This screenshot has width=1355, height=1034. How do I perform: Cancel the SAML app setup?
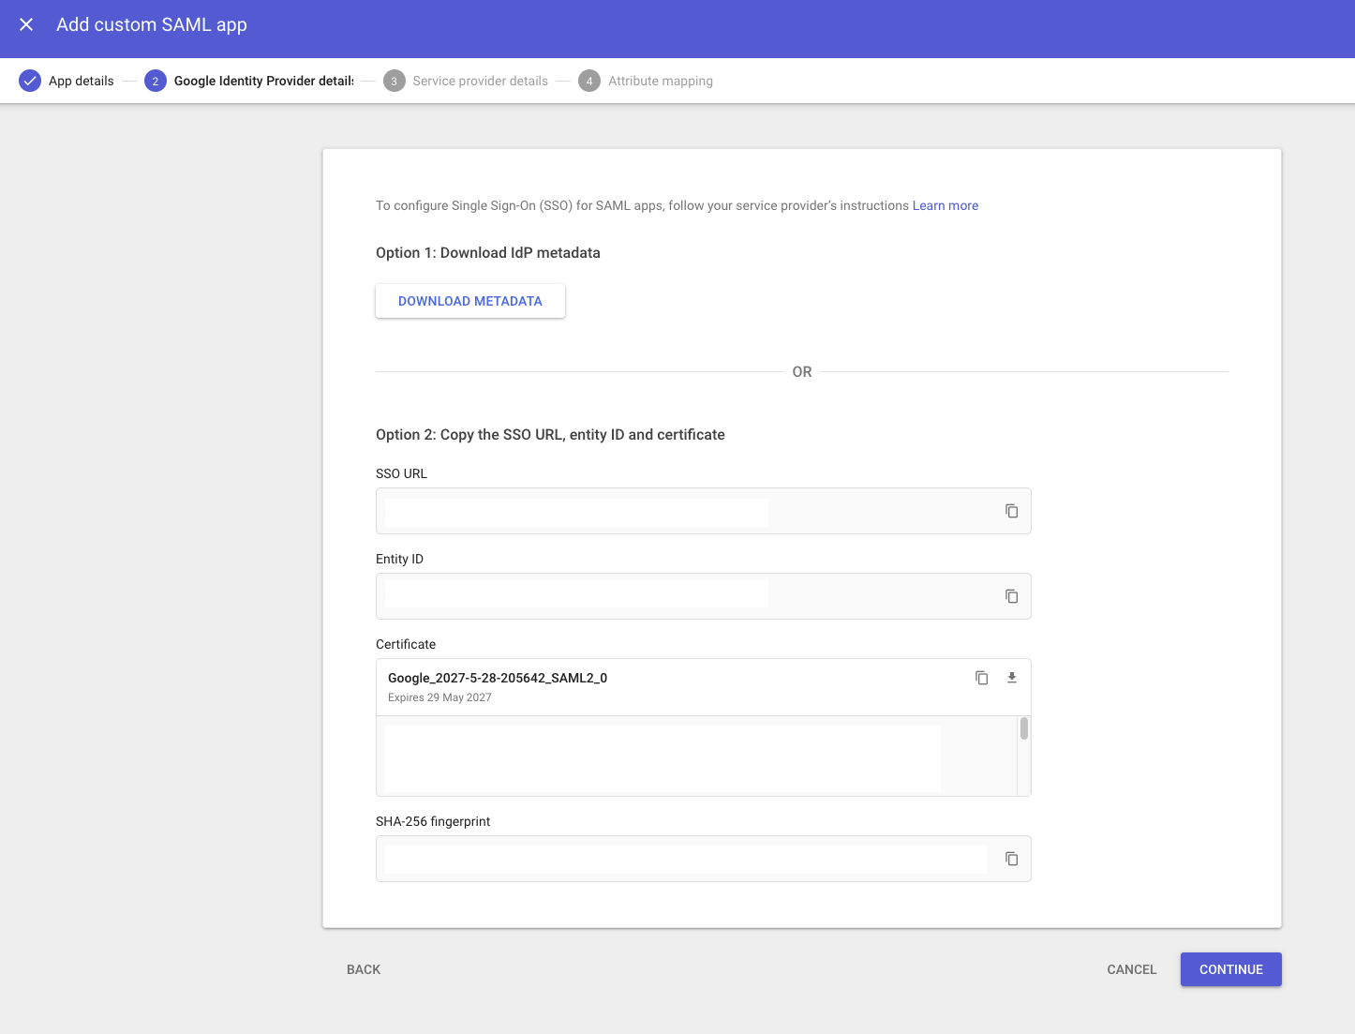pyautogui.click(x=1132, y=969)
